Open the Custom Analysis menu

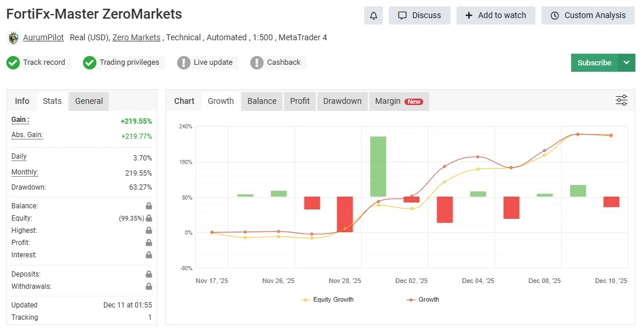point(588,16)
